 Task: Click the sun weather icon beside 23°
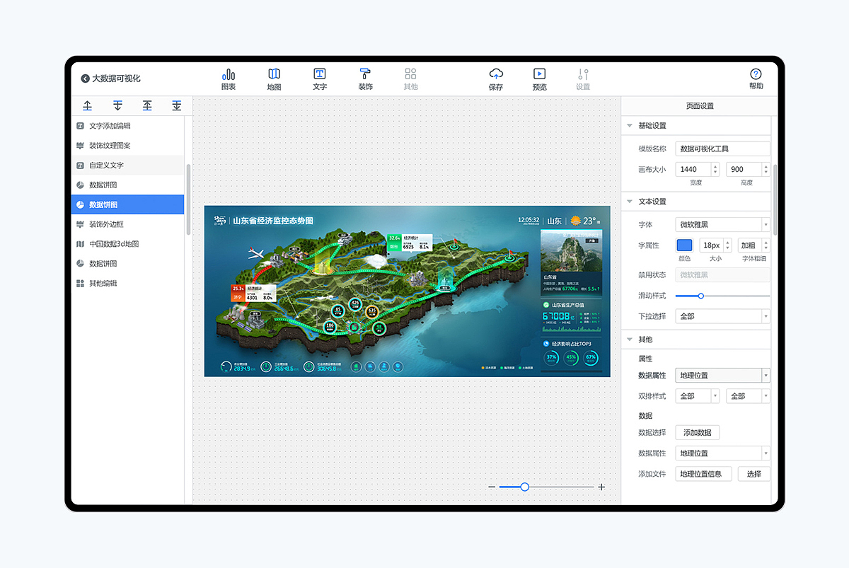click(x=576, y=220)
